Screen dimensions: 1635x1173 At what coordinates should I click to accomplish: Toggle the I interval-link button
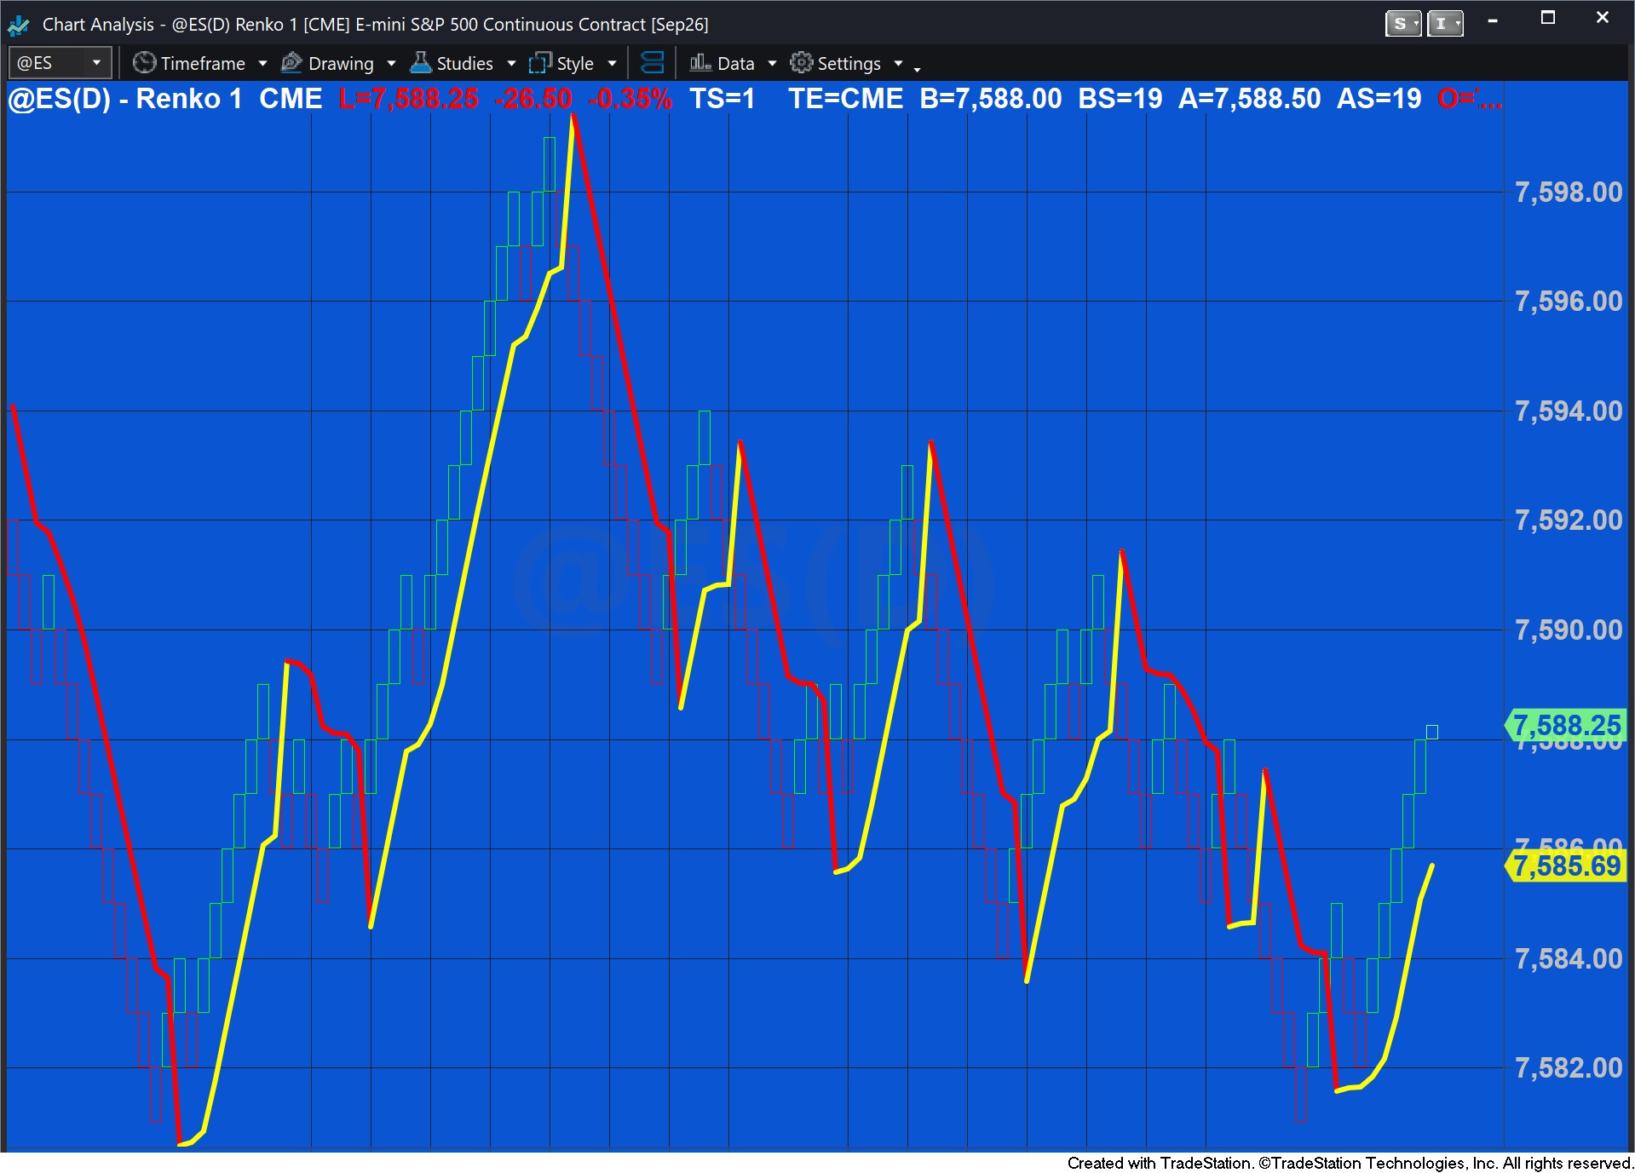coord(1445,24)
